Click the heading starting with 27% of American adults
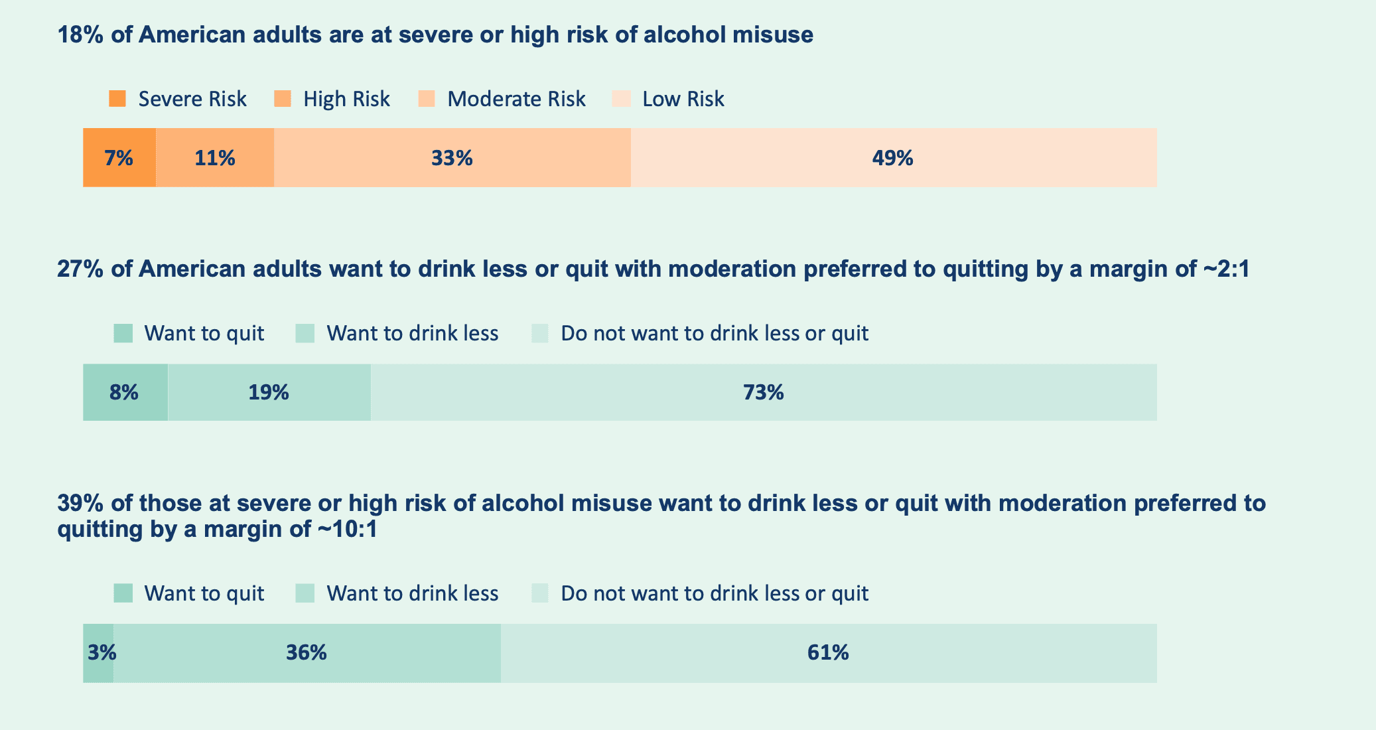The width and height of the screenshot is (1376, 730). pos(654,269)
